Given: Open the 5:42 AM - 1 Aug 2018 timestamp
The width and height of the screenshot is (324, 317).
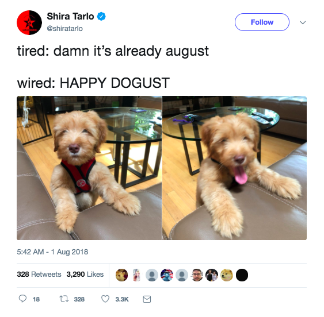Looking at the screenshot, I should tap(52, 252).
